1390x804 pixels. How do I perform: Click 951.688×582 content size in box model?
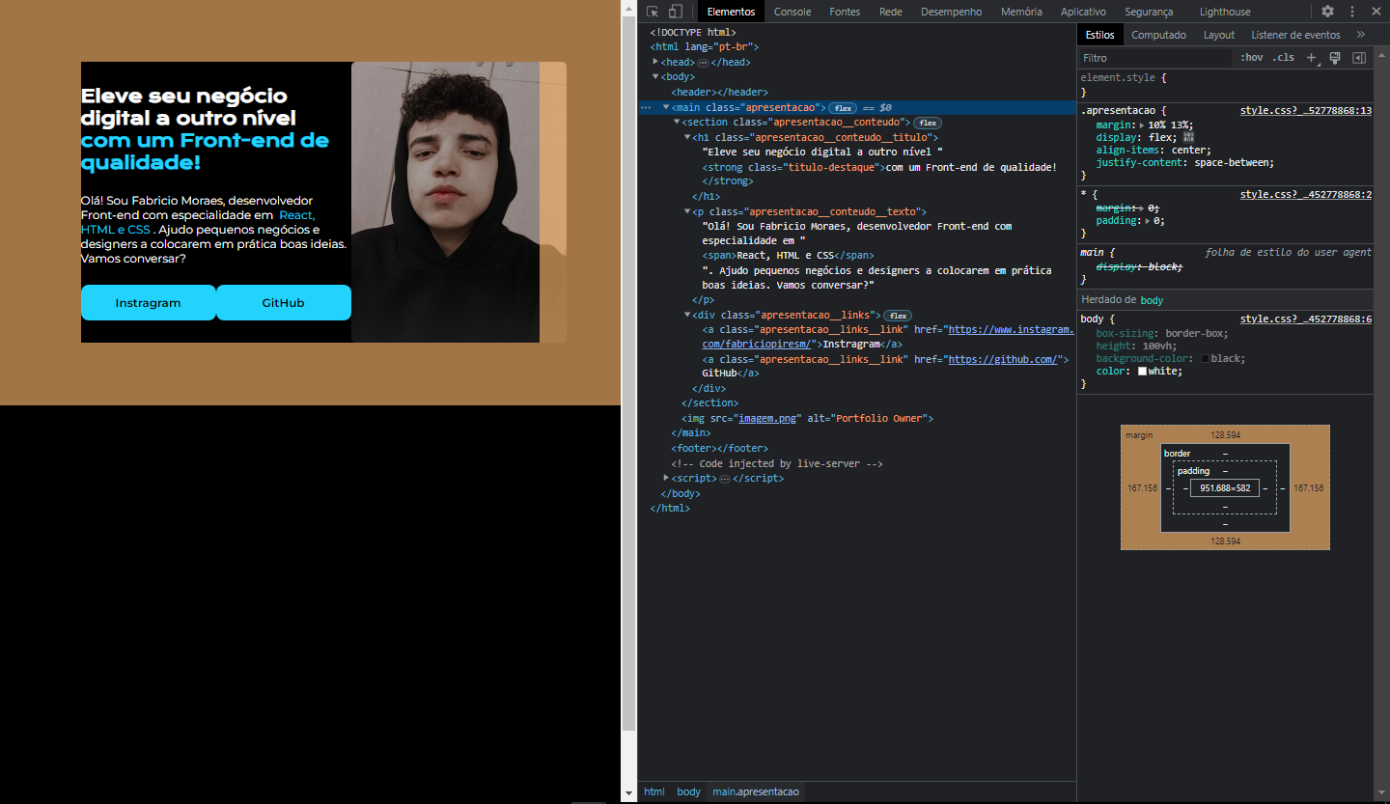[1225, 488]
